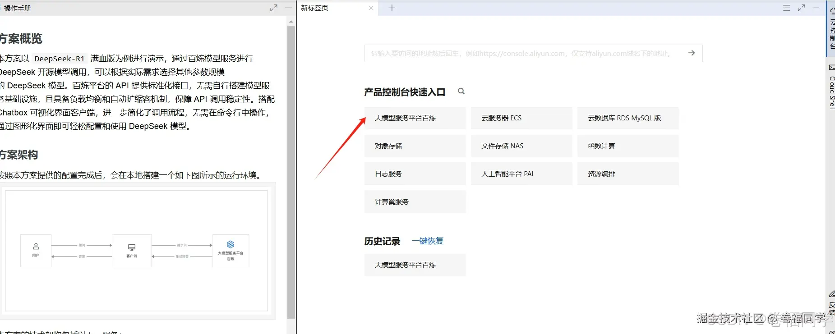This screenshot has height=334, width=835.
Task: Open 计算巢服务 console
Action: pyautogui.click(x=415, y=202)
